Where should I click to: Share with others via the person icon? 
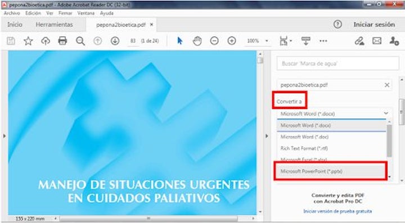pos(394,41)
